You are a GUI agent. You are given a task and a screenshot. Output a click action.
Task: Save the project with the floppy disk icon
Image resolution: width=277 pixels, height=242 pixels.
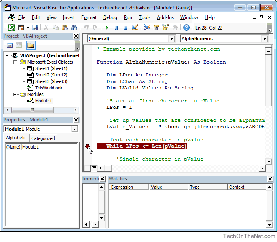coord(35,28)
